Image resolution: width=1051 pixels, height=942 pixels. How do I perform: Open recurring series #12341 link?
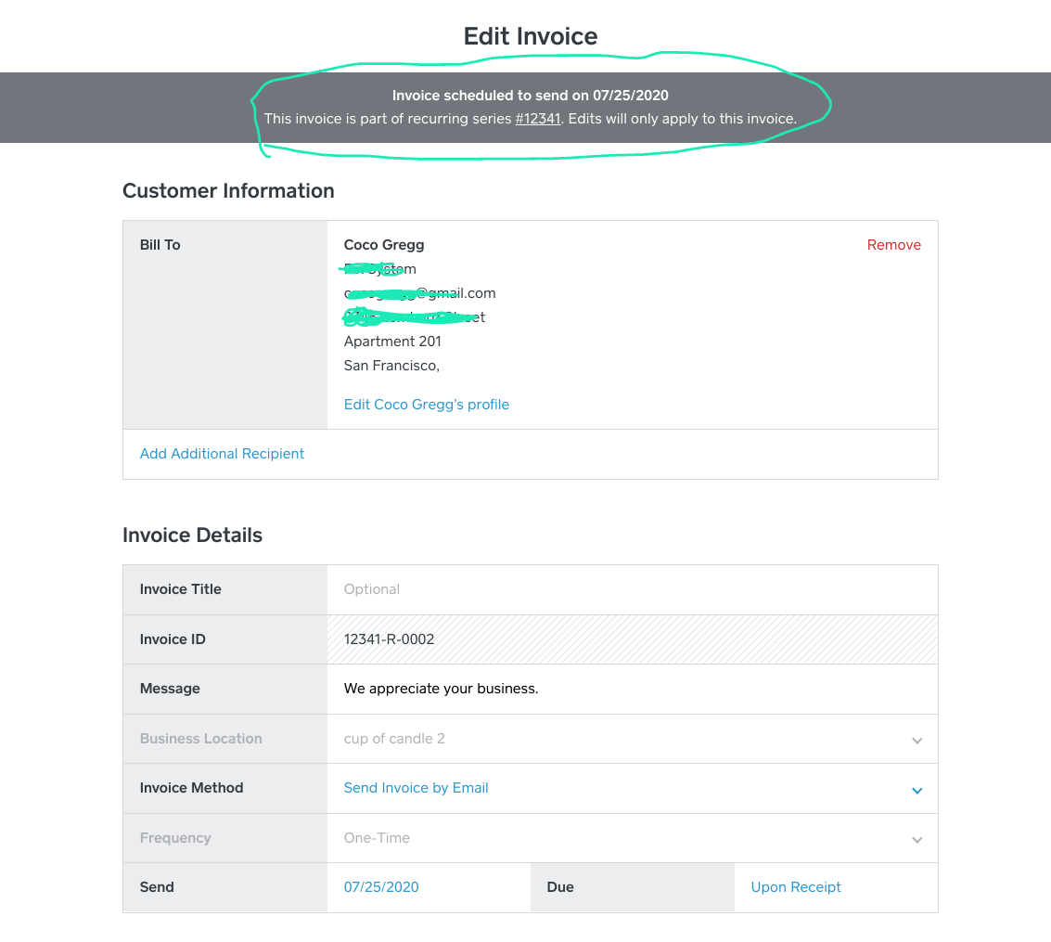coord(538,119)
